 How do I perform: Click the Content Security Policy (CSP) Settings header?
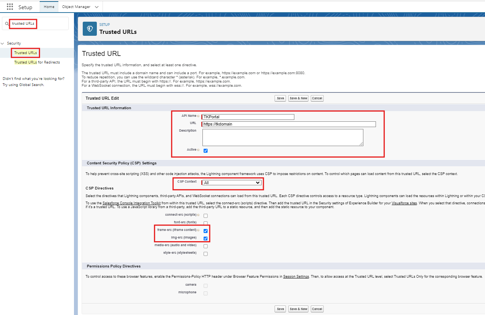point(122,163)
